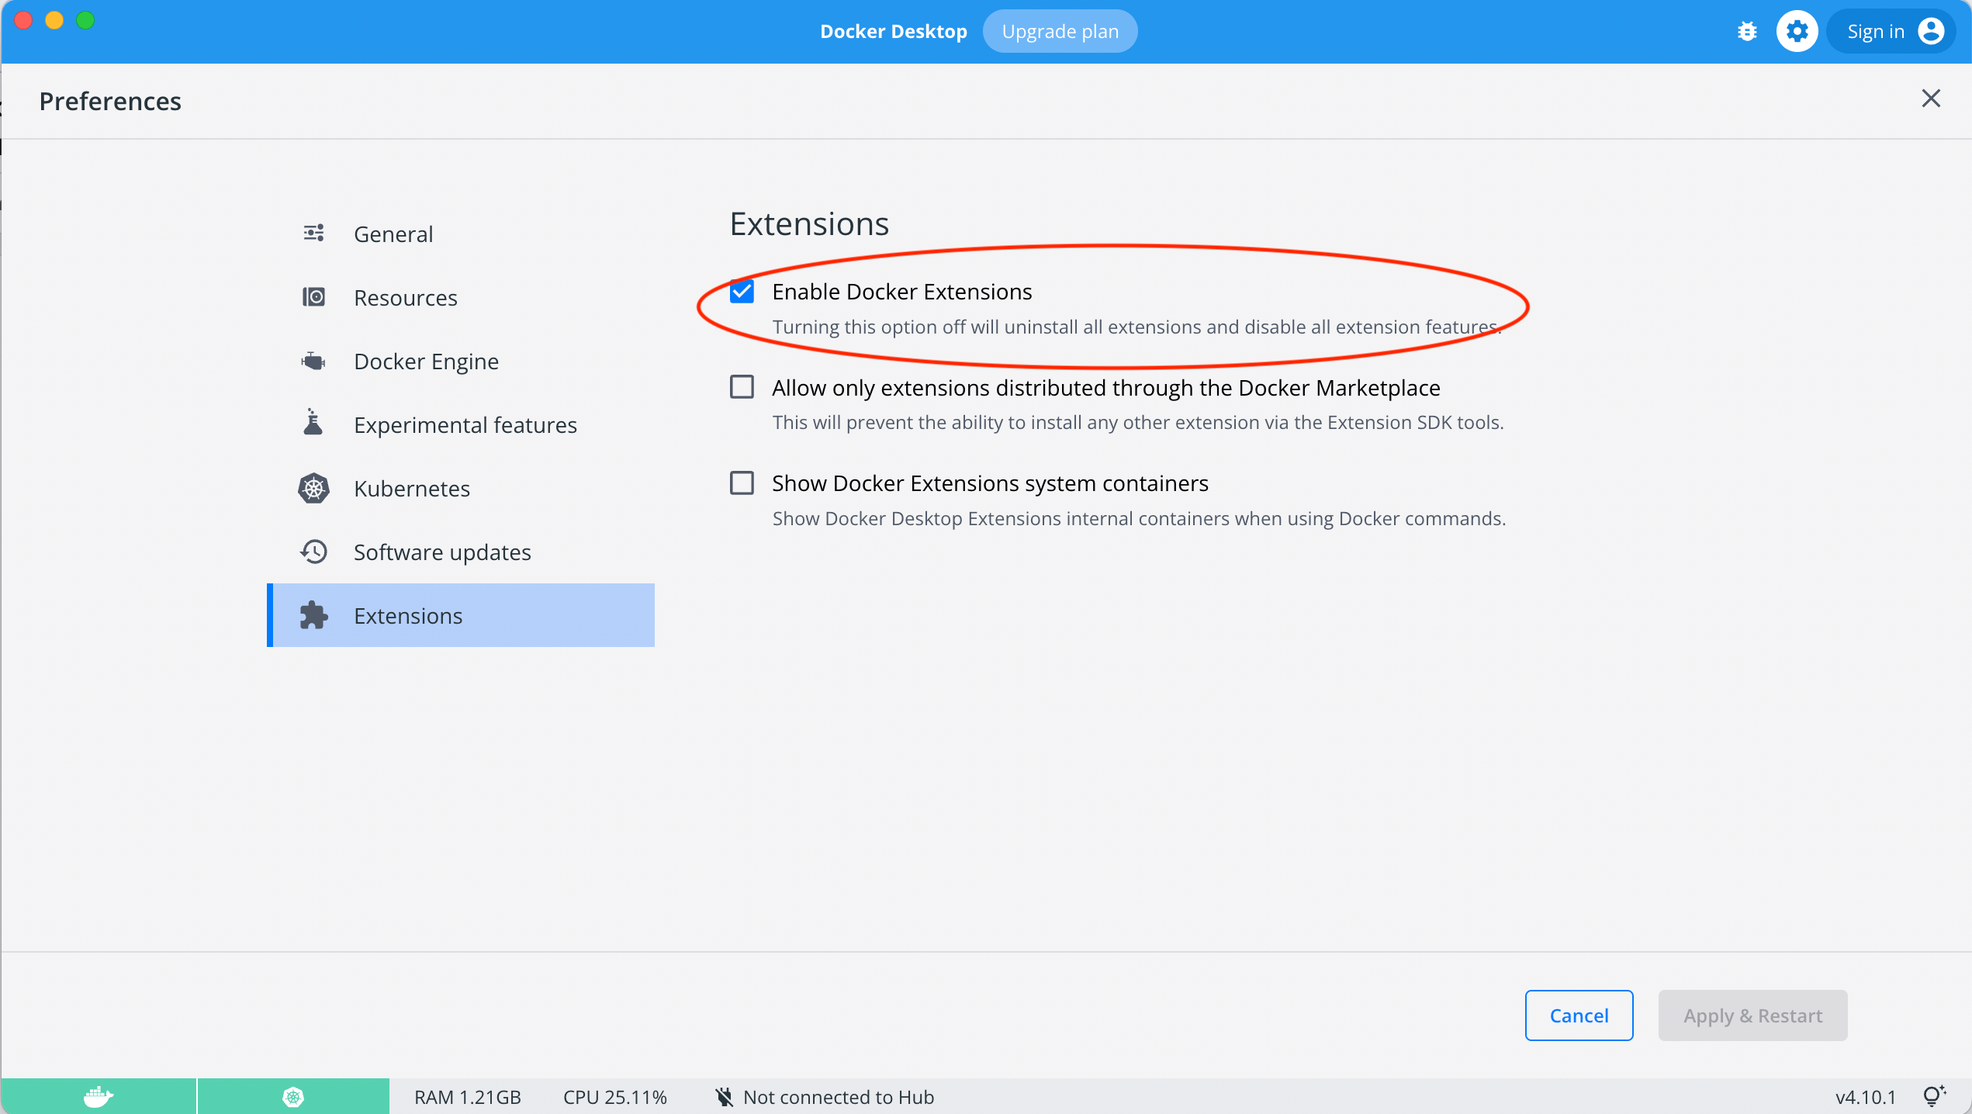
Task: Click the Docker whale status icon
Action: coord(97,1096)
